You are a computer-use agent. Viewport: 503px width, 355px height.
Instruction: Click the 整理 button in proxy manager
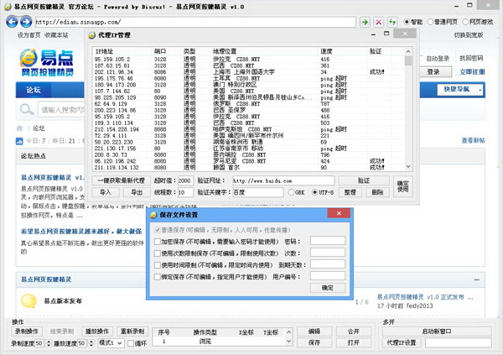[x=350, y=192]
